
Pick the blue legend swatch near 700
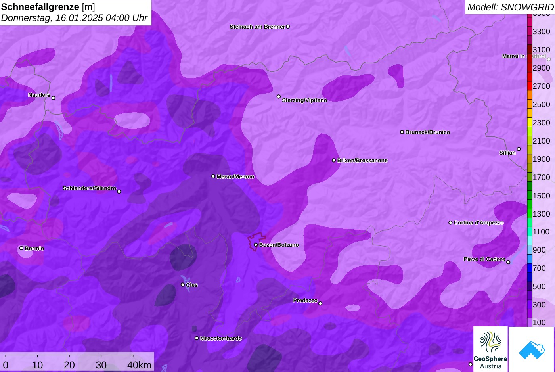point(530,268)
